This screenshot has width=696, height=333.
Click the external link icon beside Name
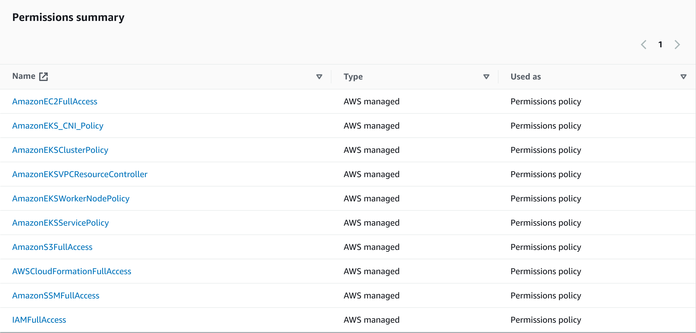pos(43,76)
